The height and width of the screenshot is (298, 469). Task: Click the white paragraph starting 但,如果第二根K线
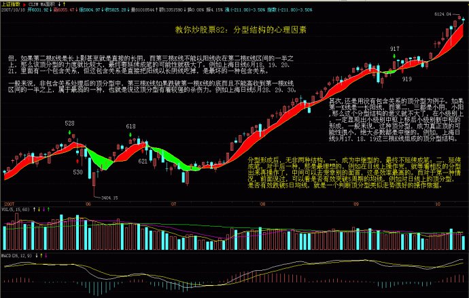(151, 64)
